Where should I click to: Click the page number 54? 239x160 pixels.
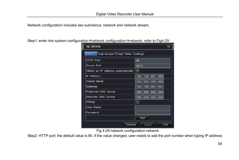pos(220,144)
